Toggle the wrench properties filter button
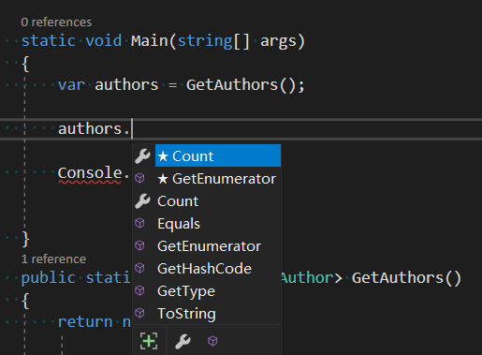Image resolution: width=482 pixels, height=355 pixels. click(183, 341)
